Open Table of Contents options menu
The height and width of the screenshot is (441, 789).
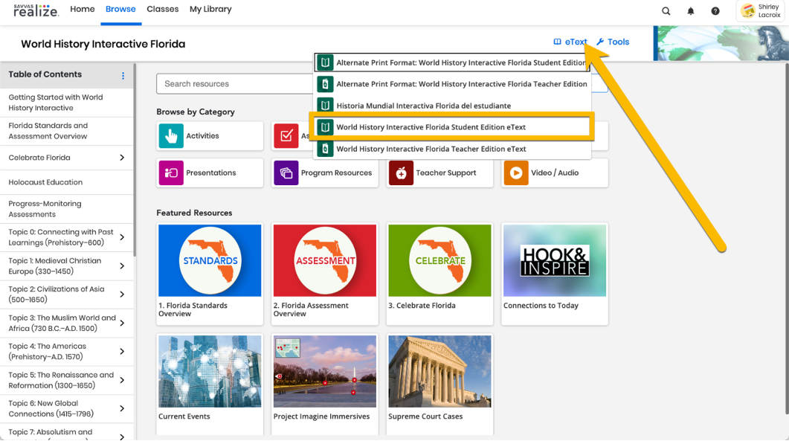tap(123, 75)
